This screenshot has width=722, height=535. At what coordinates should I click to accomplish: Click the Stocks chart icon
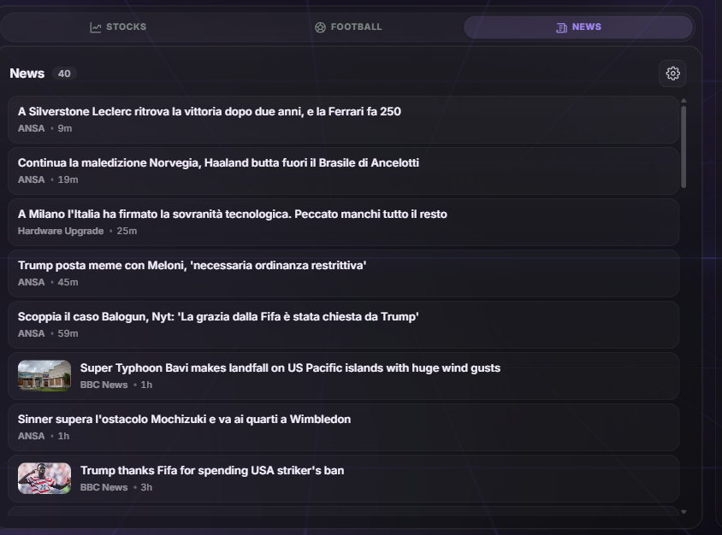click(x=95, y=27)
